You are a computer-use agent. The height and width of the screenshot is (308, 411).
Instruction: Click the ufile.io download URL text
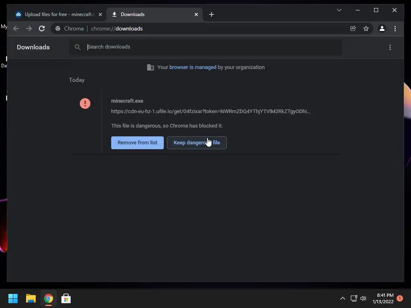pyautogui.click(x=210, y=111)
